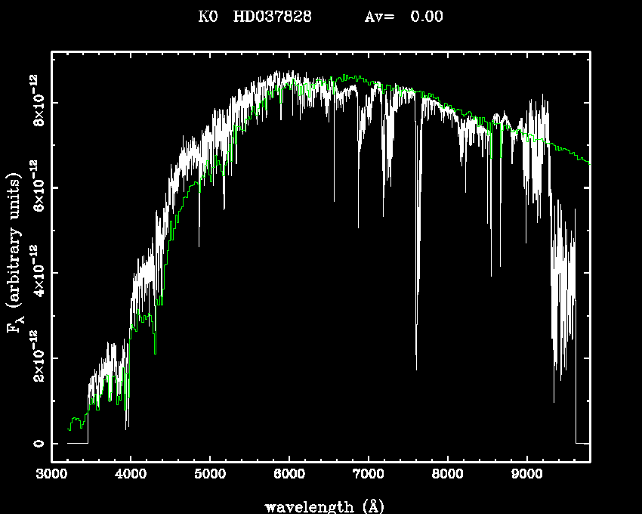The height and width of the screenshot is (514, 642).
Task: Select the 8000 wavelength tick label
Action: [447, 476]
